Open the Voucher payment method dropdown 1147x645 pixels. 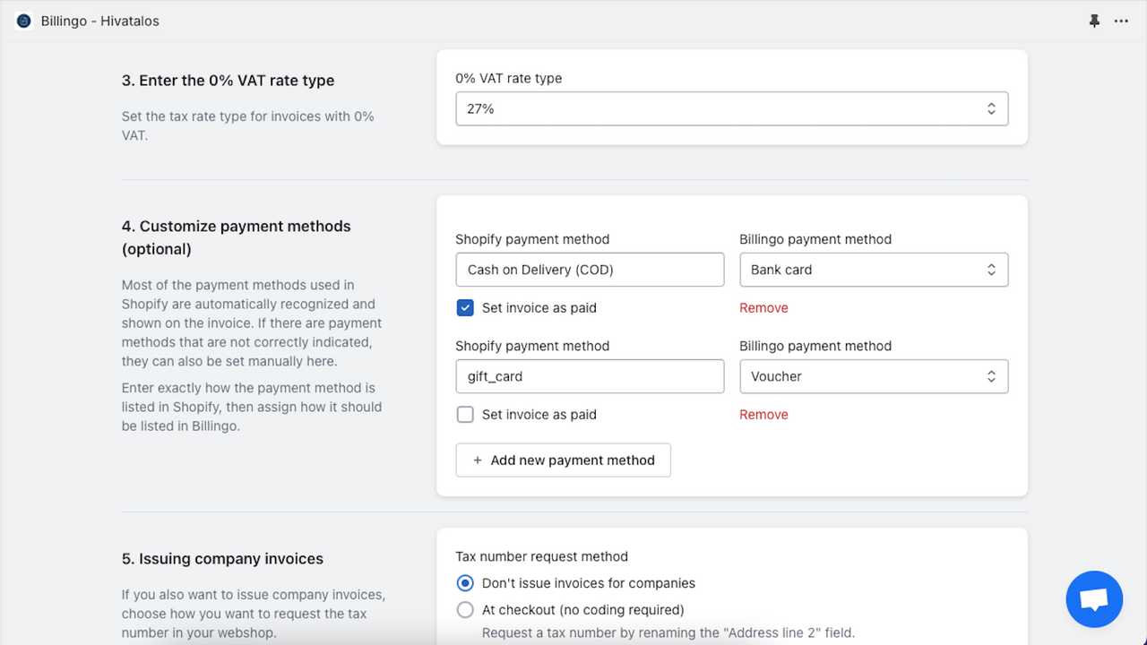pos(873,376)
